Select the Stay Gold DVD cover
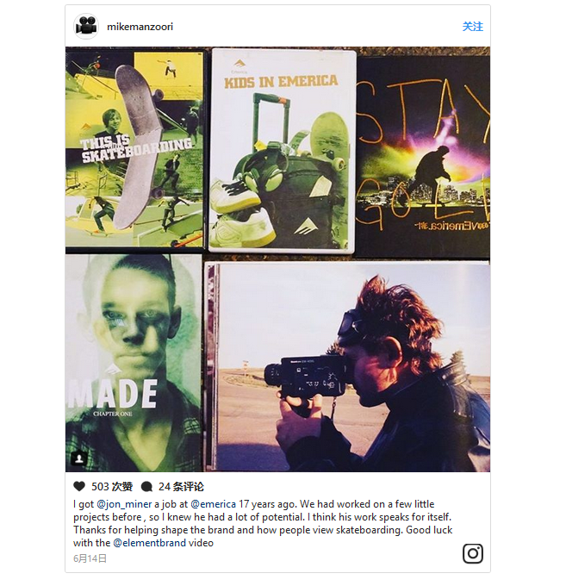 tap(422, 157)
